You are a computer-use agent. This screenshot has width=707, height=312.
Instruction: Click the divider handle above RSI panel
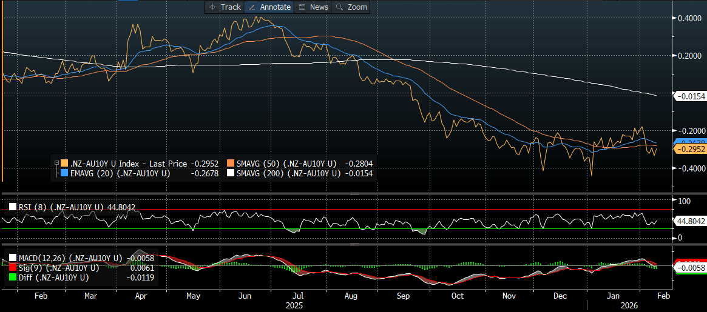pos(354,194)
